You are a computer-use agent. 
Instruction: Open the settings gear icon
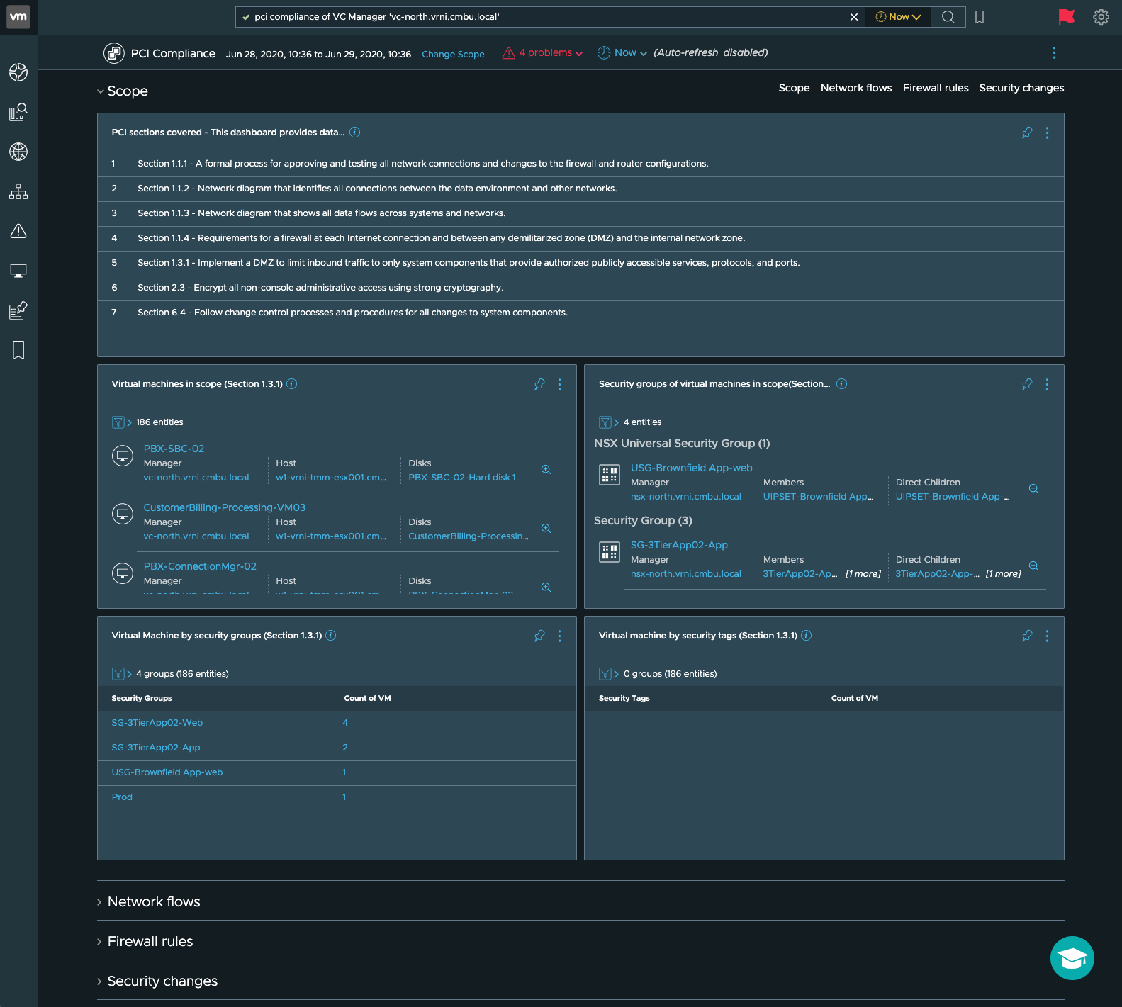click(x=1101, y=17)
